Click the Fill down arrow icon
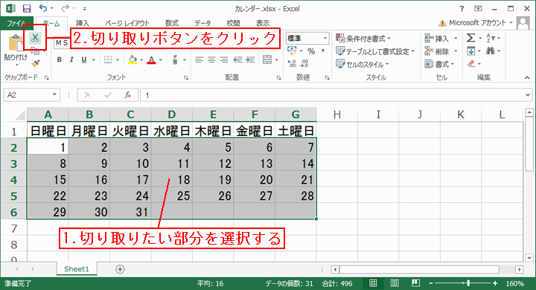The image size is (536, 290). [471, 51]
